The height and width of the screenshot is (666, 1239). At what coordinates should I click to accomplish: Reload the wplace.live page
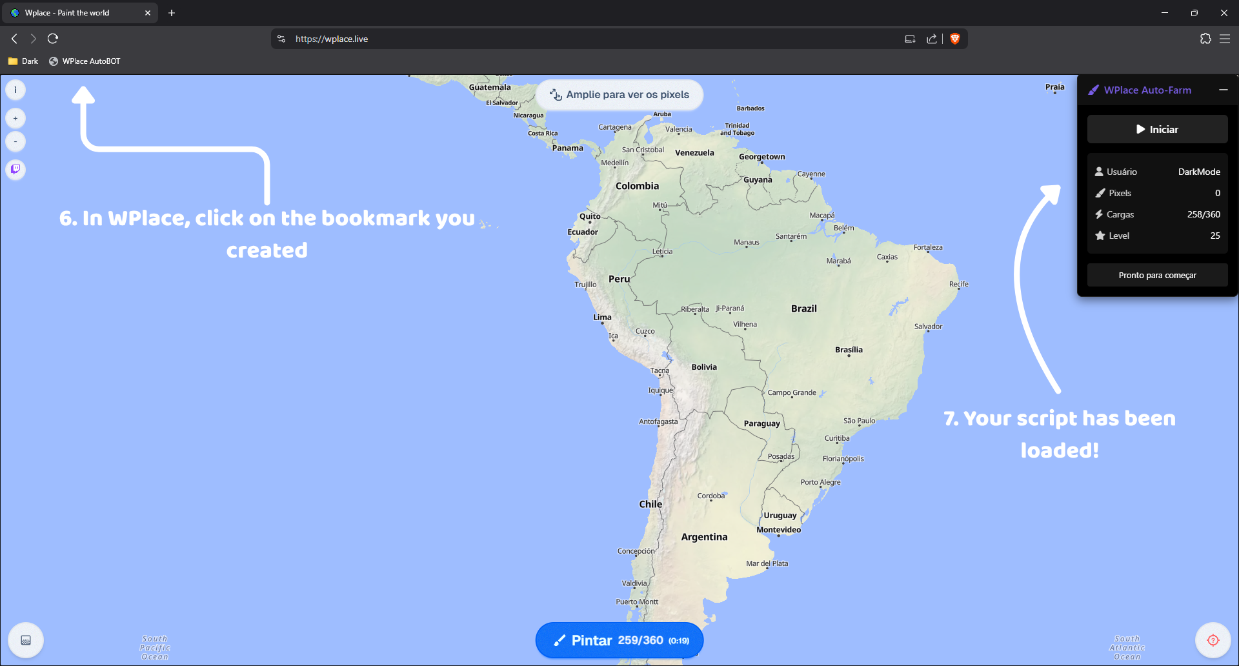(x=53, y=39)
